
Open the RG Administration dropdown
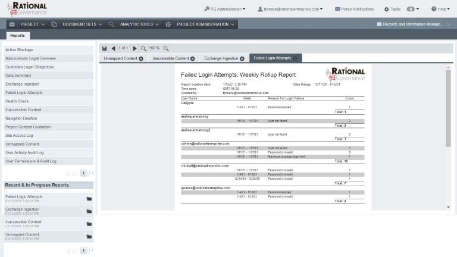pos(225,9)
